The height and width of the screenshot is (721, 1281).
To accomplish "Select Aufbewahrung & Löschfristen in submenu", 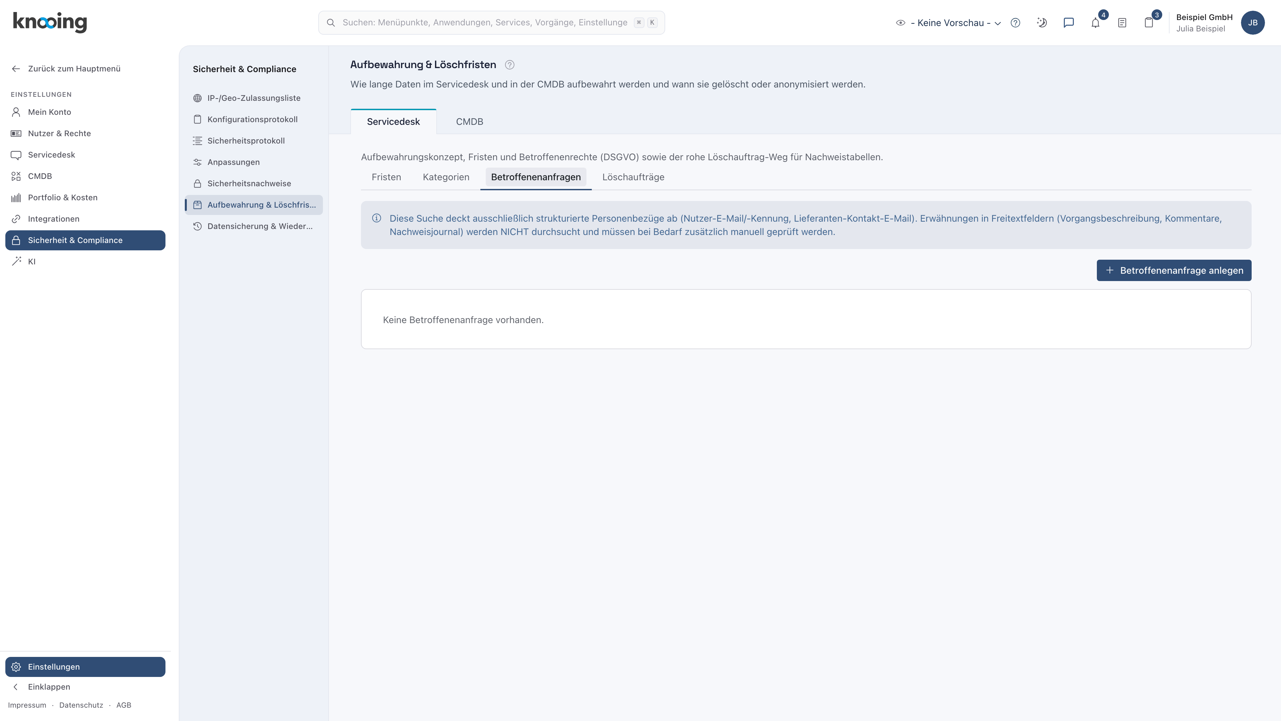I will point(254,205).
